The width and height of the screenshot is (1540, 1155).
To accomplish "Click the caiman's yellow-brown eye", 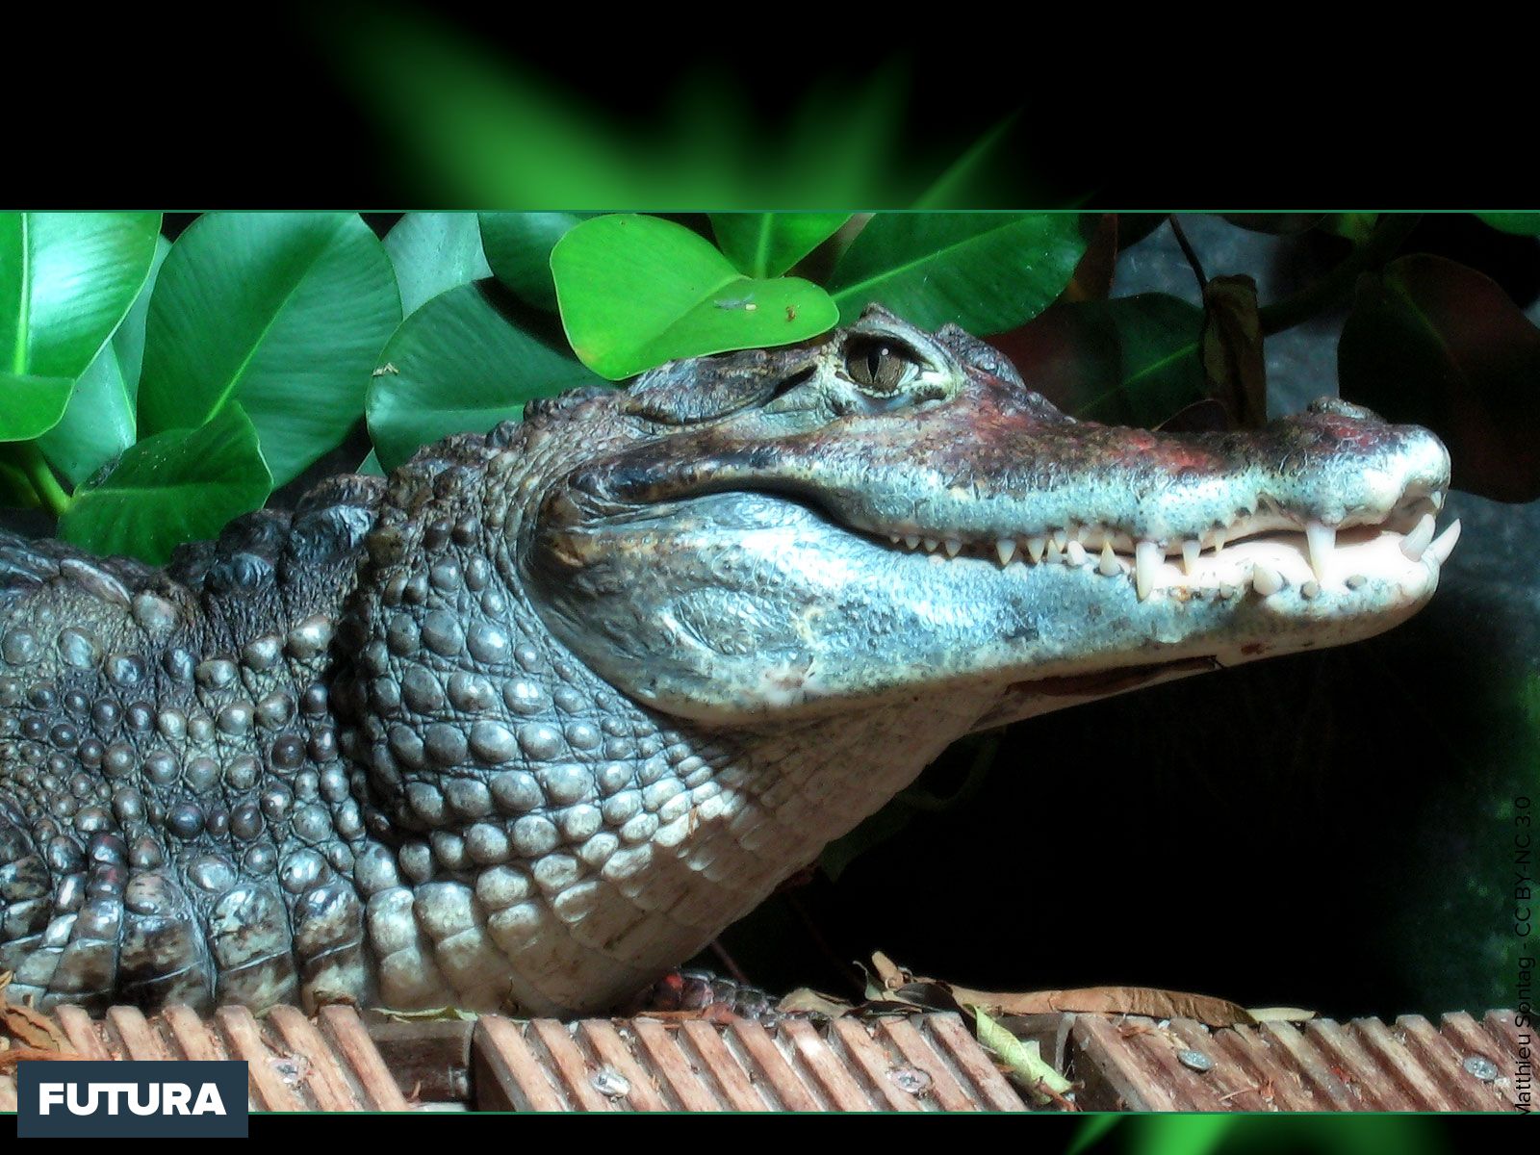I will tap(878, 364).
